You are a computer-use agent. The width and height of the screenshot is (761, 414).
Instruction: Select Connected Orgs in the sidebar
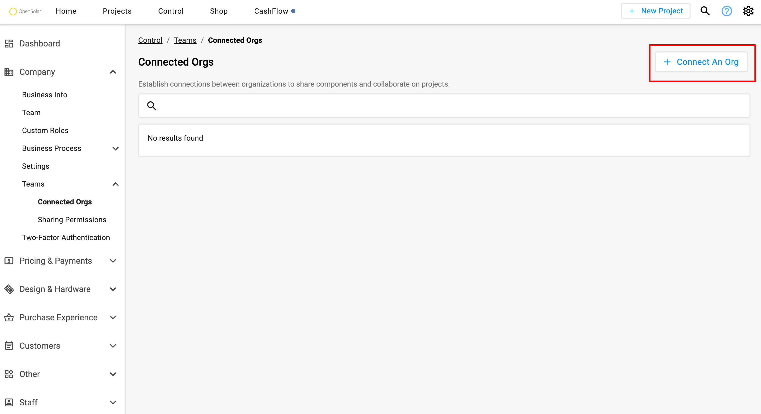(x=65, y=202)
